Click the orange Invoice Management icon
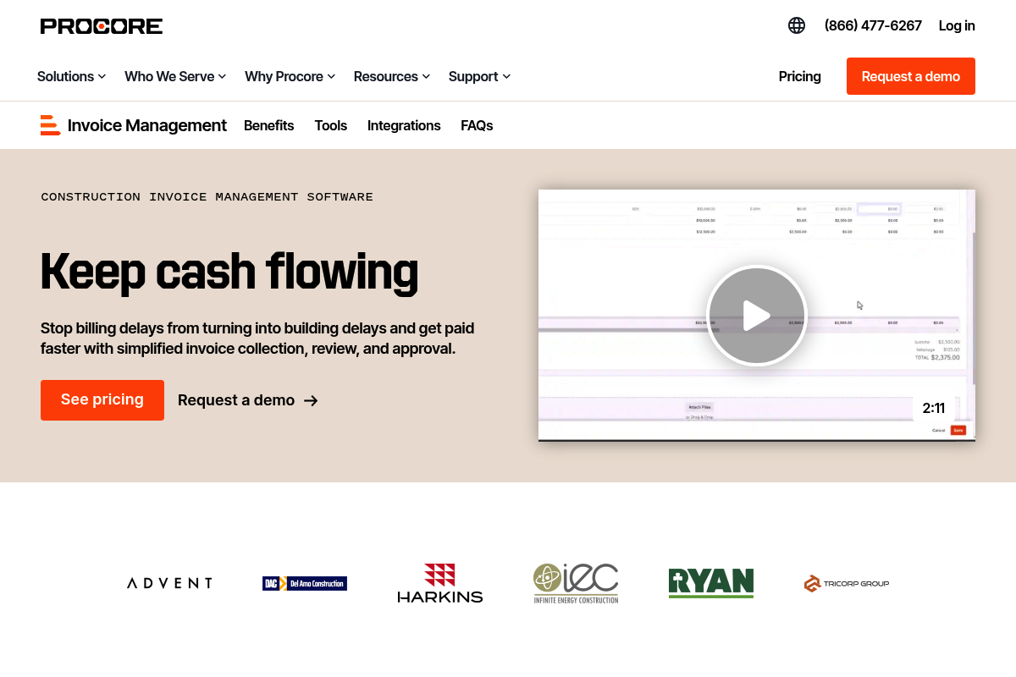Image resolution: width=1016 pixels, height=677 pixels. click(50, 124)
